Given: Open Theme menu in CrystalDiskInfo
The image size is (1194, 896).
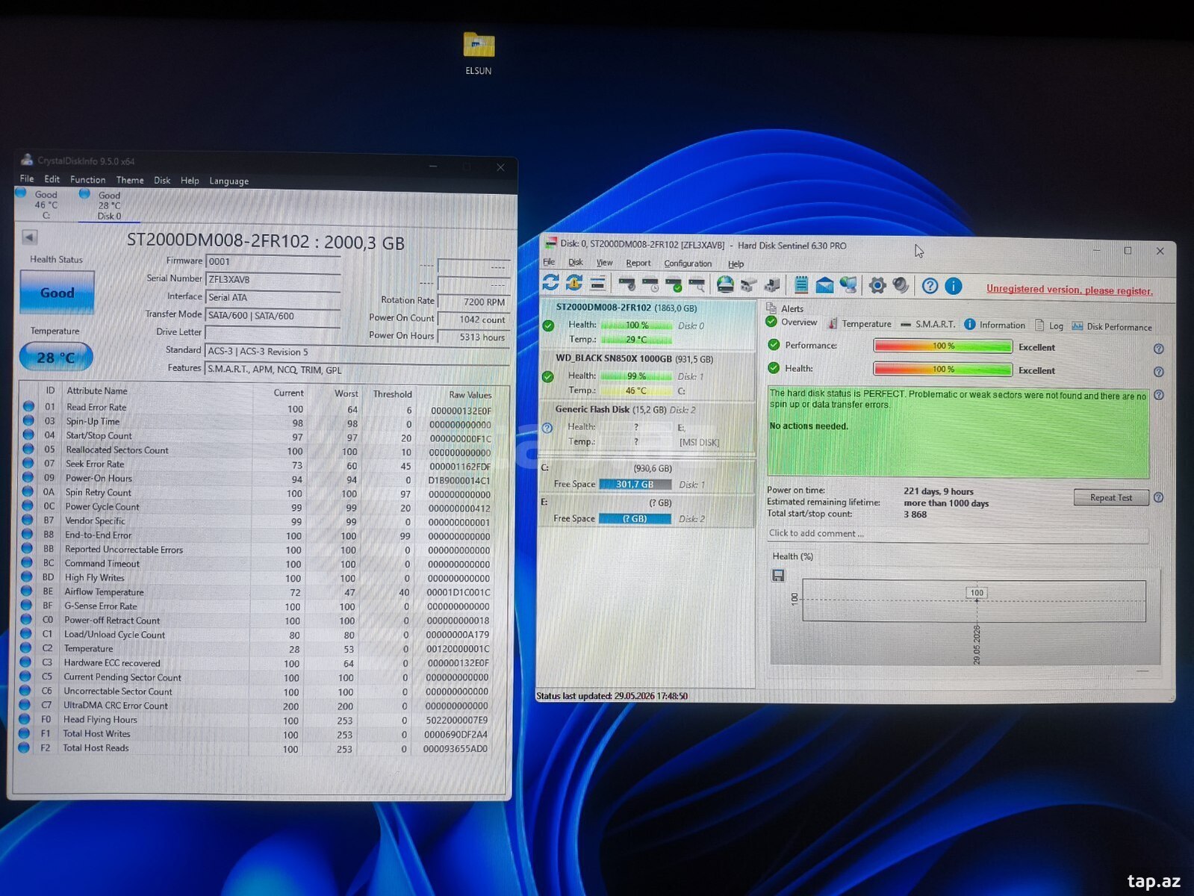Looking at the screenshot, I should pos(130,180).
